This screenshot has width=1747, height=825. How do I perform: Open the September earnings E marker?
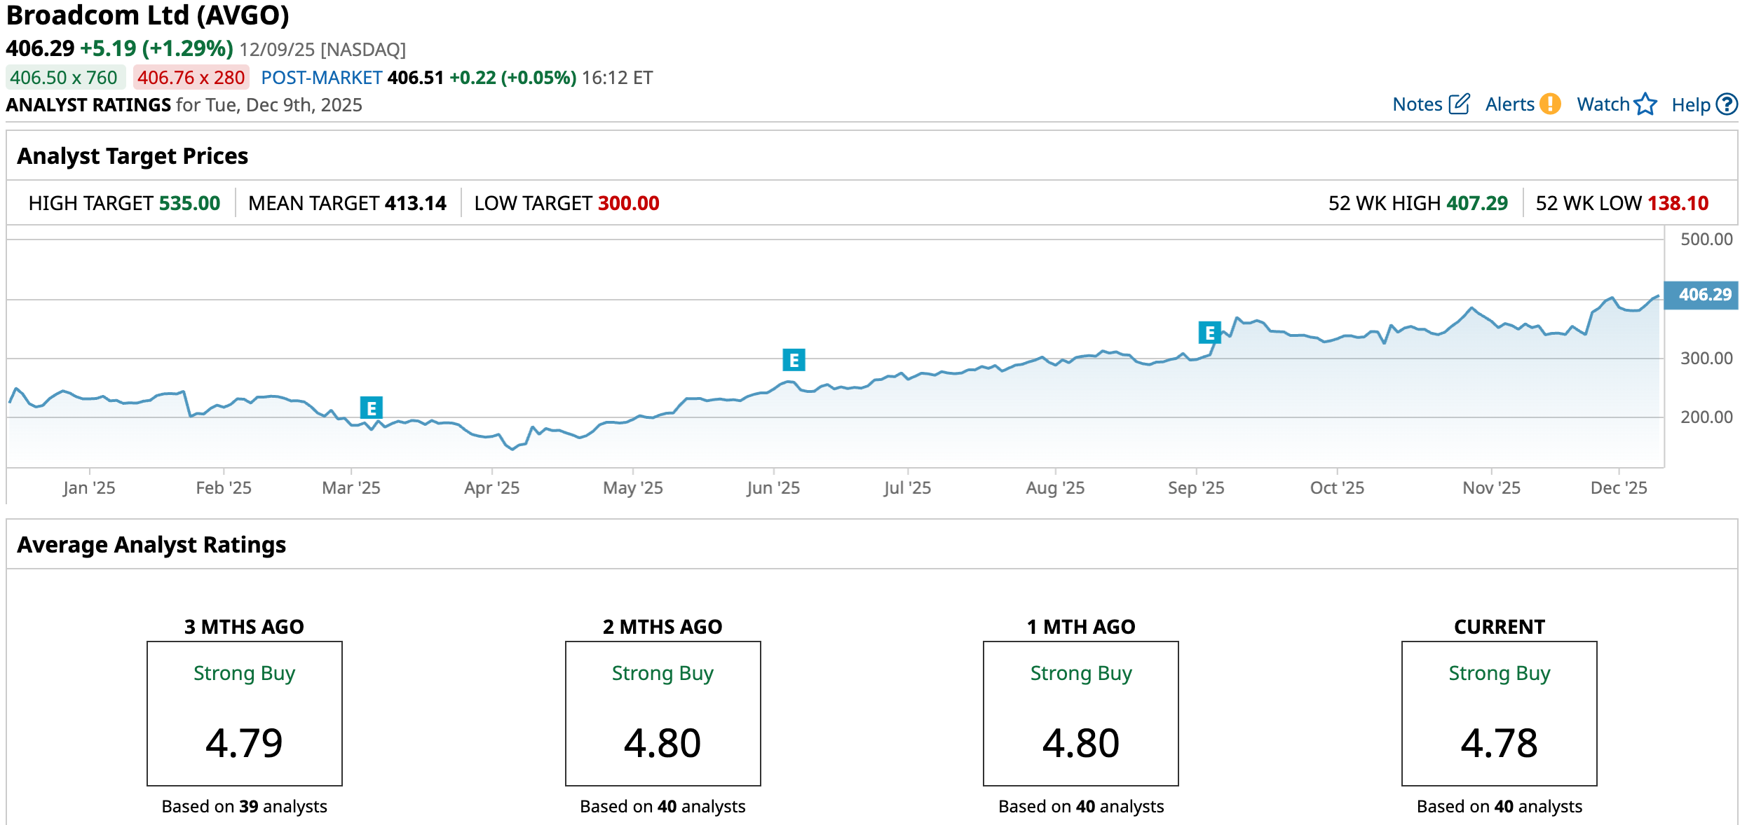coord(1209,333)
